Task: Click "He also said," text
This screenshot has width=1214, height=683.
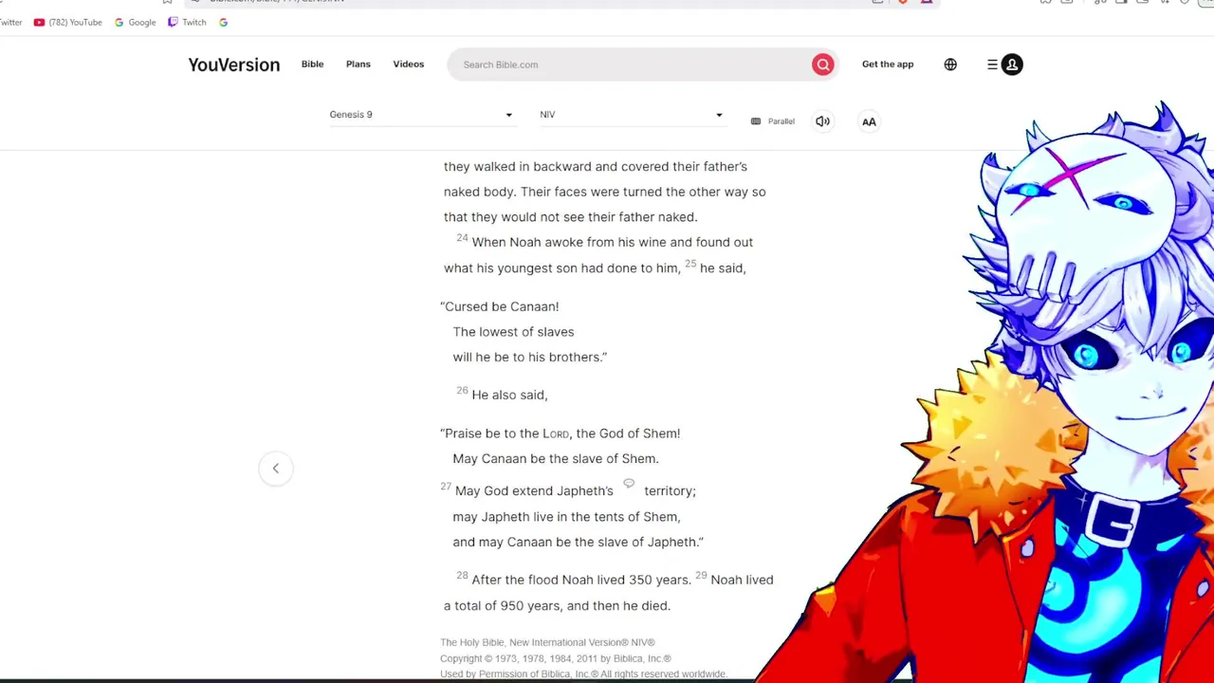Action: 509,395
